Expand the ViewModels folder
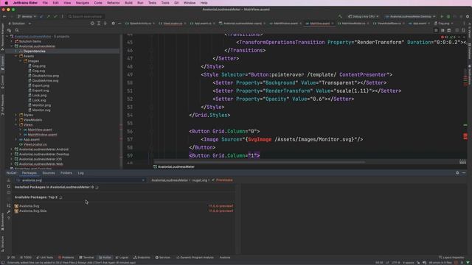Viewport: 472px width, 265px height. 16,120
